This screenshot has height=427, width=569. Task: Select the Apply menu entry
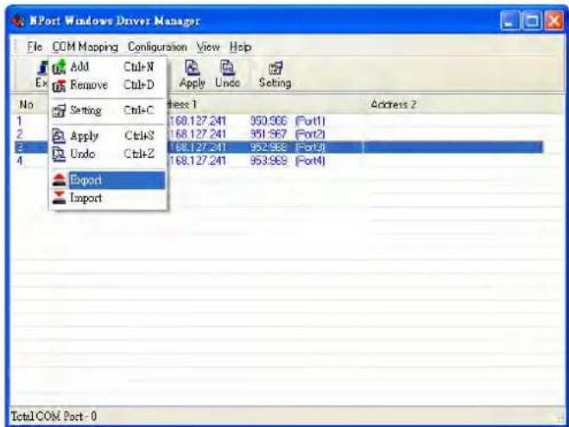[109, 136]
